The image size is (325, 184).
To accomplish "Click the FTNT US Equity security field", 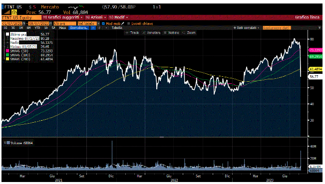I will 21,17.
